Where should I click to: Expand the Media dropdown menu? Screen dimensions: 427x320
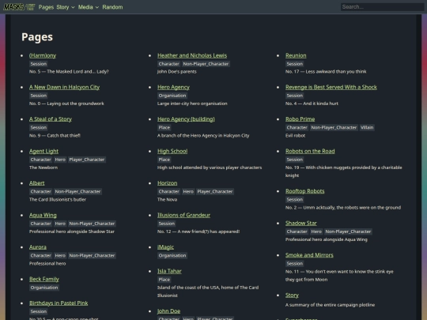point(89,7)
